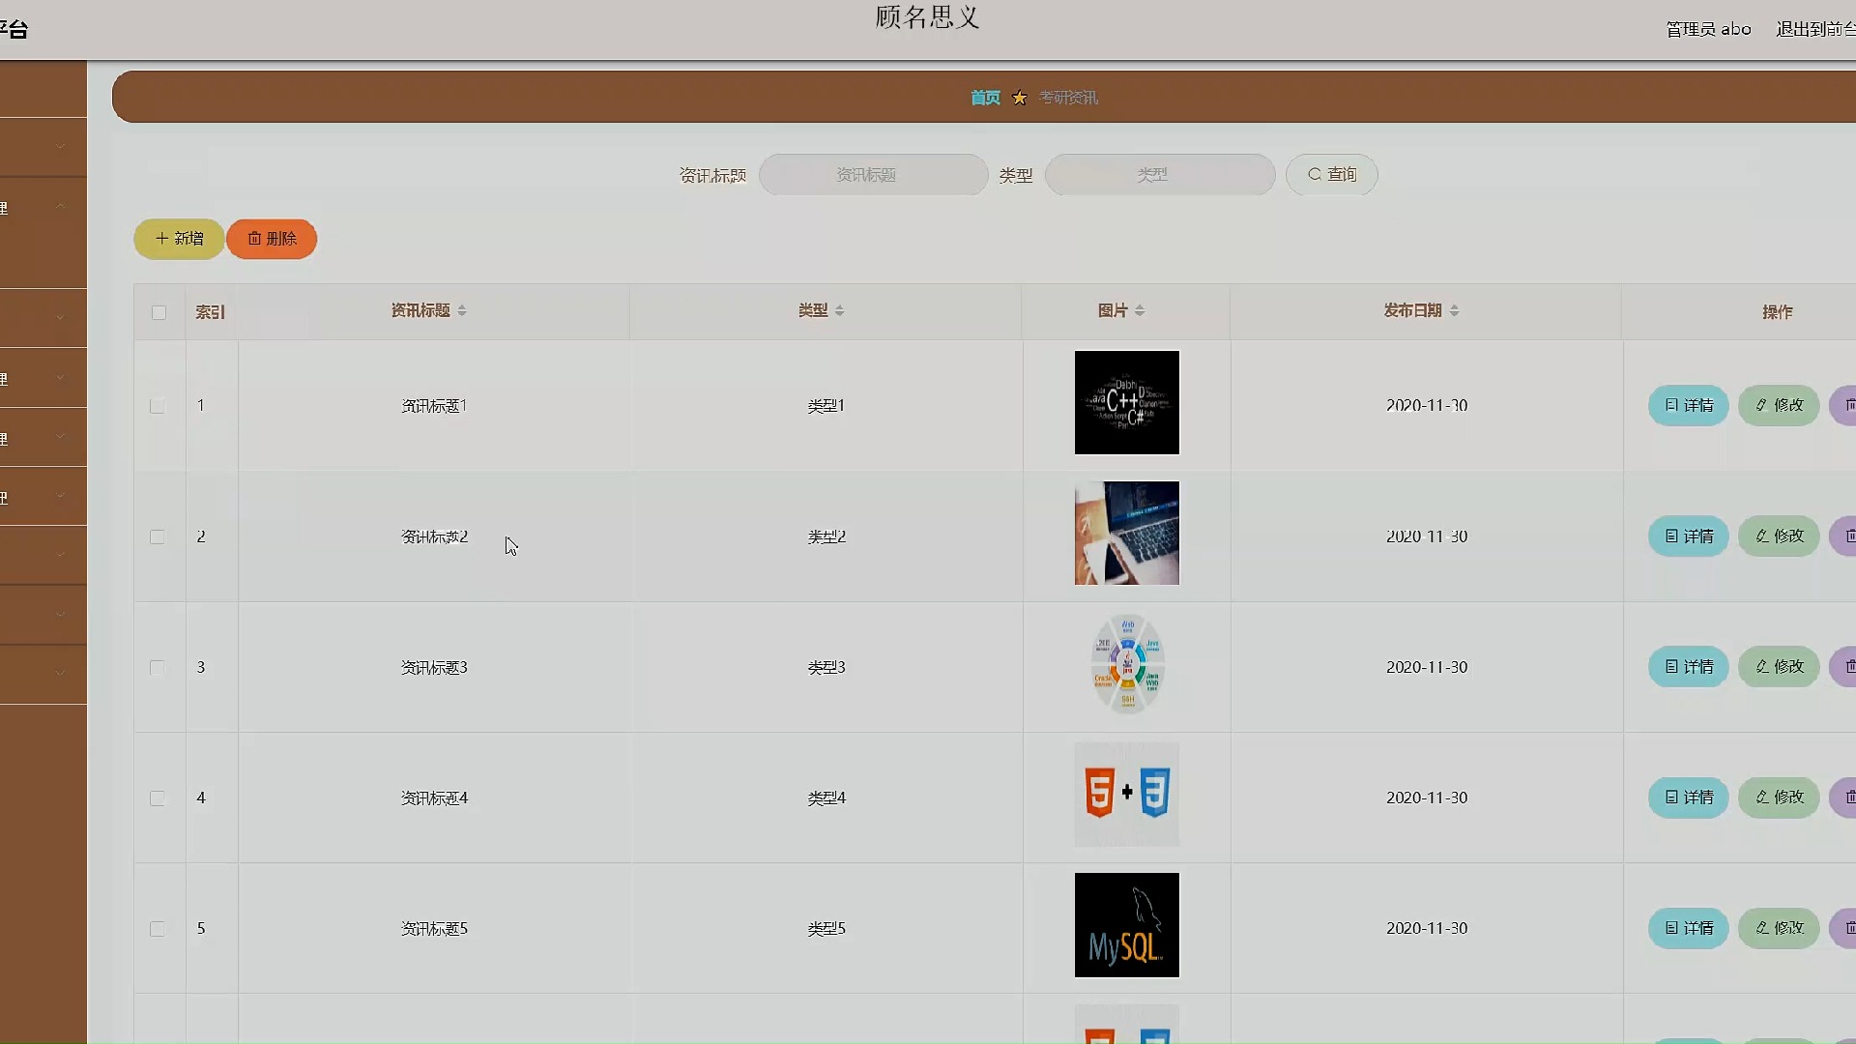Click 详情 button for 资讯标题5
The width and height of the screenshot is (1856, 1044).
pyautogui.click(x=1688, y=928)
